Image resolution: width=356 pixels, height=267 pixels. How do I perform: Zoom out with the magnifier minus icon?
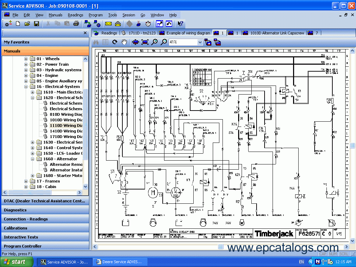[x=164, y=42]
